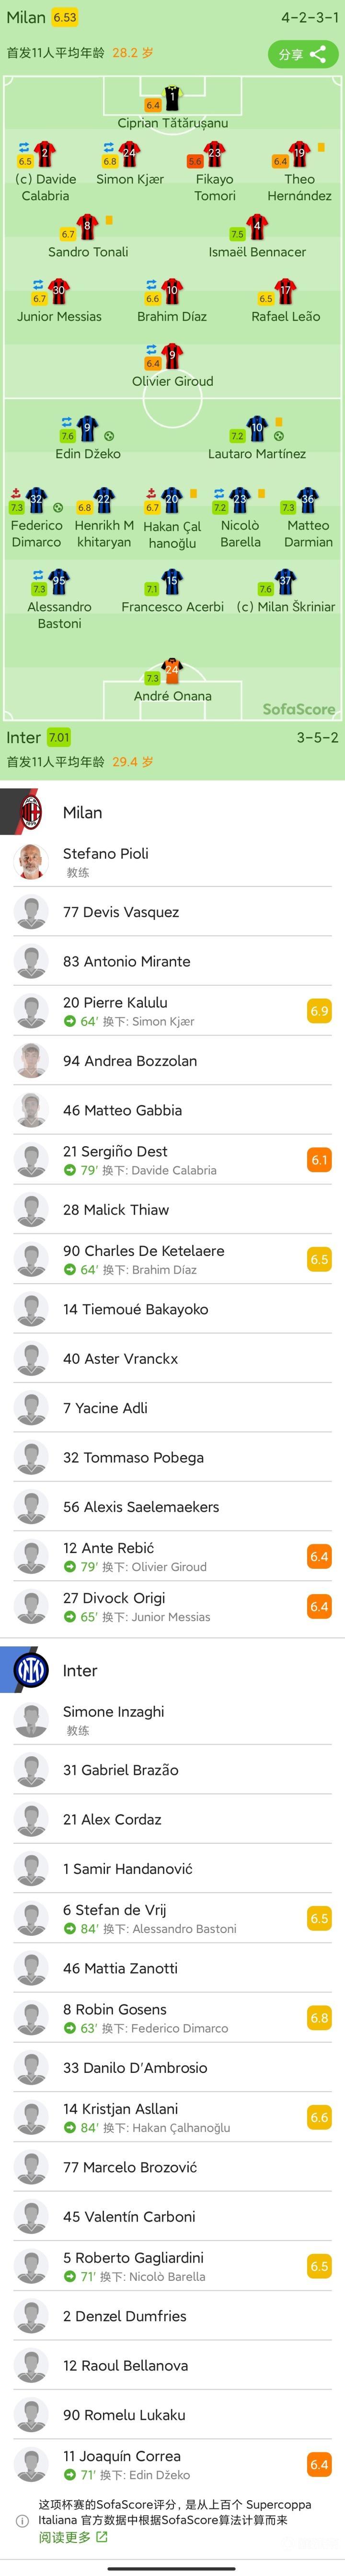This screenshot has height=2576, width=345.
Task: Tap Pierre Kalulu's 6.9 rating badge
Action: click(319, 1011)
